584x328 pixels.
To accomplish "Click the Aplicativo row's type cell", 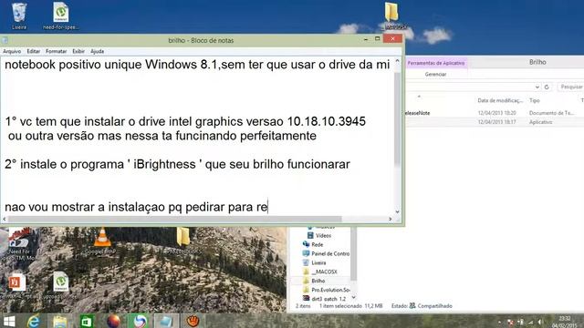I will click(540, 122).
